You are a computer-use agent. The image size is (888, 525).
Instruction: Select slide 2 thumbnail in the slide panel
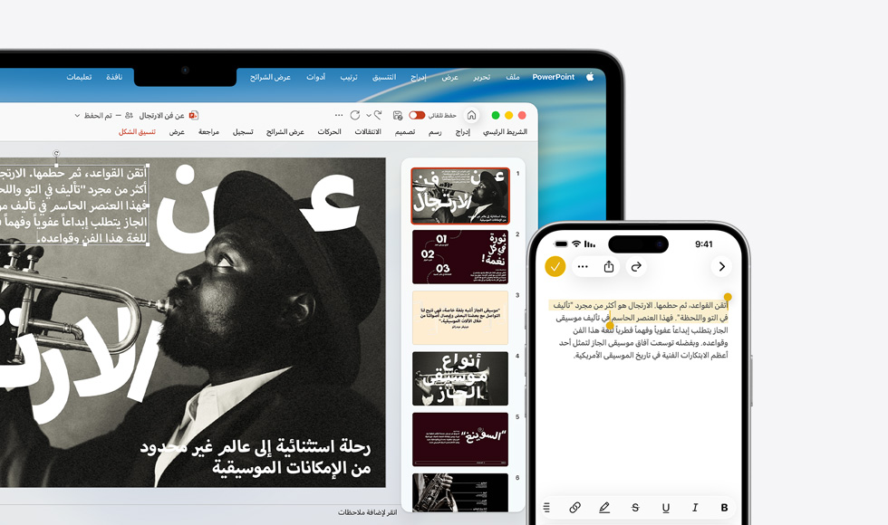[x=459, y=257]
